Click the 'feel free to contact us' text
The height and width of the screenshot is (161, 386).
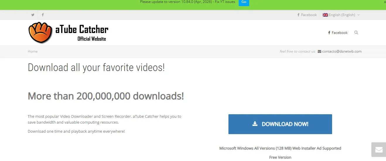tap(297, 51)
